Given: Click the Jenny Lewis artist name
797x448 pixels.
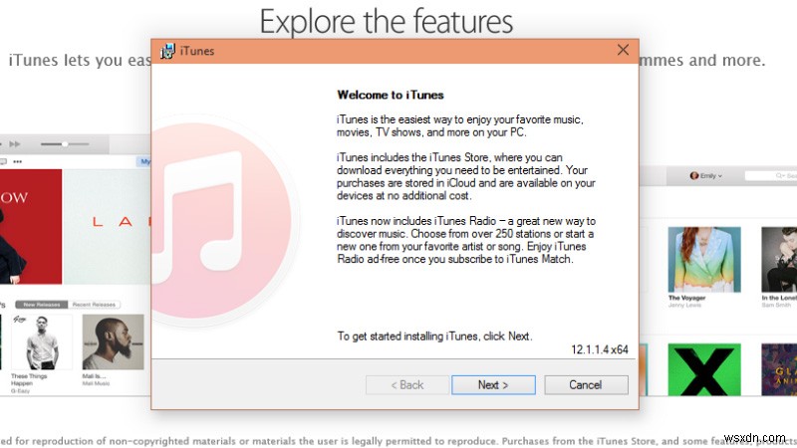Looking at the screenshot, I should [x=684, y=306].
